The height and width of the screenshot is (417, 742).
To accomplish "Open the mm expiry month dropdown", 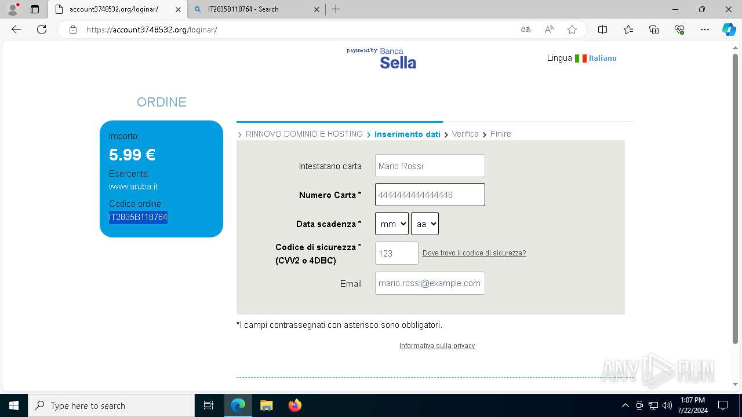I will click(x=391, y=224).
